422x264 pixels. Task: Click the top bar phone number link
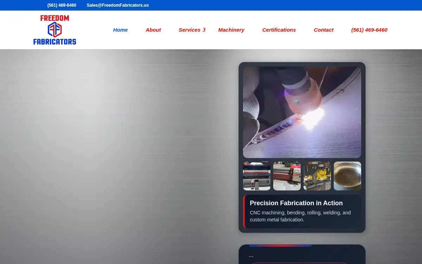[62, 5]
